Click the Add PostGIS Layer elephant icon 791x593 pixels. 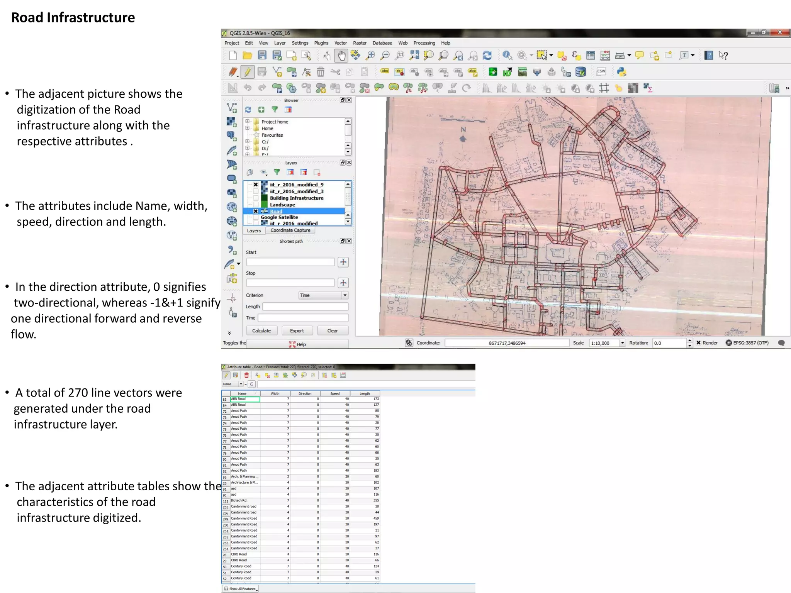click(231, 136)
